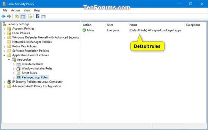Expand the Executable Rules node
Screen dimensions: 208x130
[x=14, y=64]
